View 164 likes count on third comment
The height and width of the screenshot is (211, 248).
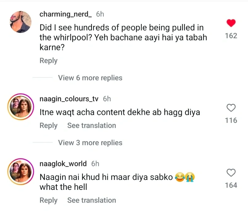click(231, 185)
